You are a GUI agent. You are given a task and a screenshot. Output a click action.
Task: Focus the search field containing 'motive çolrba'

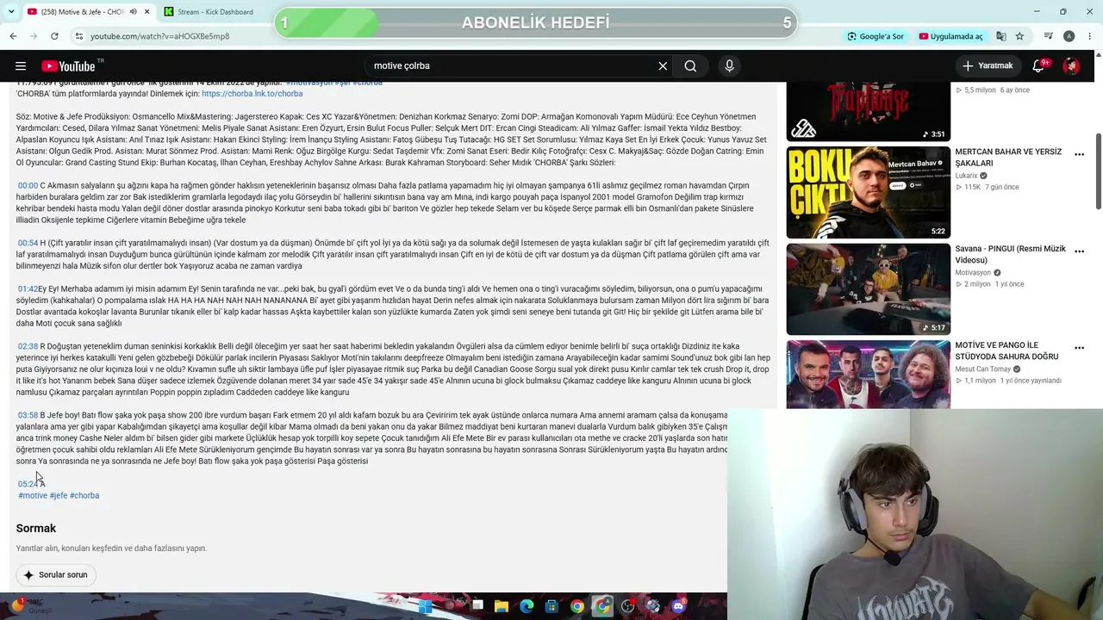513,66
